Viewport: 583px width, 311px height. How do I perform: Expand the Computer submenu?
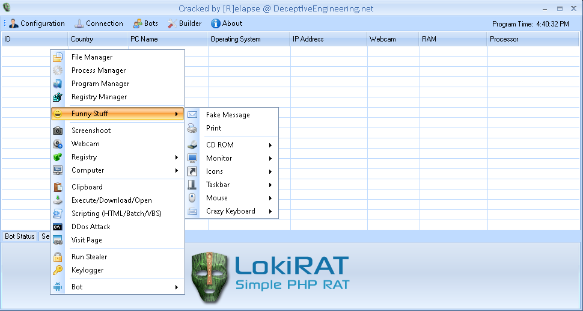tap(177, 170)
